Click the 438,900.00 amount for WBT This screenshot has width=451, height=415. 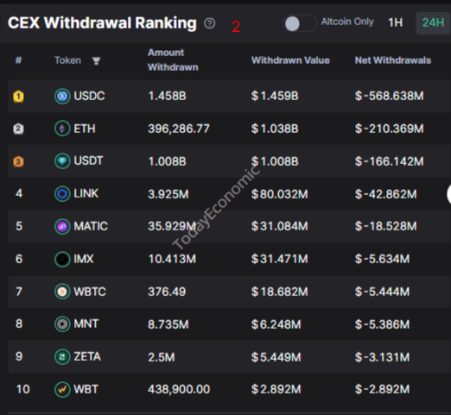179,390
